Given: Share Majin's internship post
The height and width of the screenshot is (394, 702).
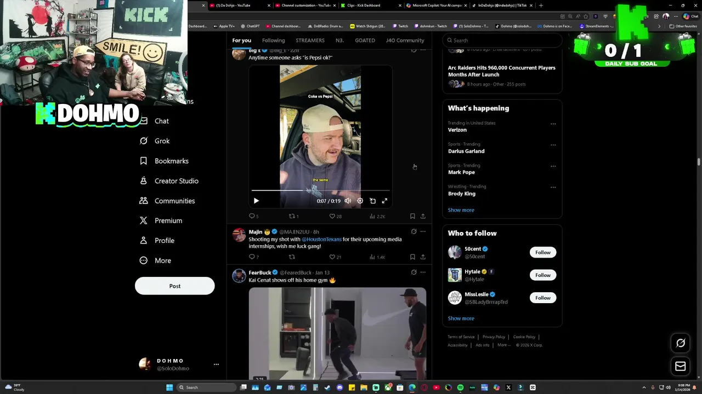Looking at the screenshot, I should click(423, 257).
